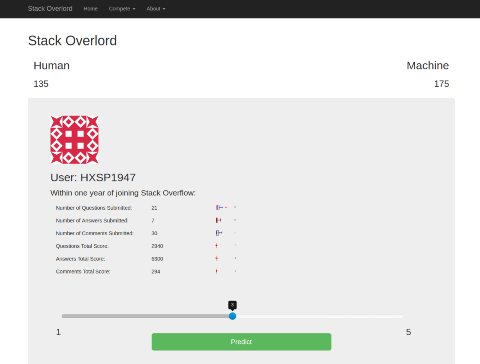This screenshot has height=364, width=480.
Task: Click the answers total score value 6300
Action: pyautogui.click(x=157, y=259)
